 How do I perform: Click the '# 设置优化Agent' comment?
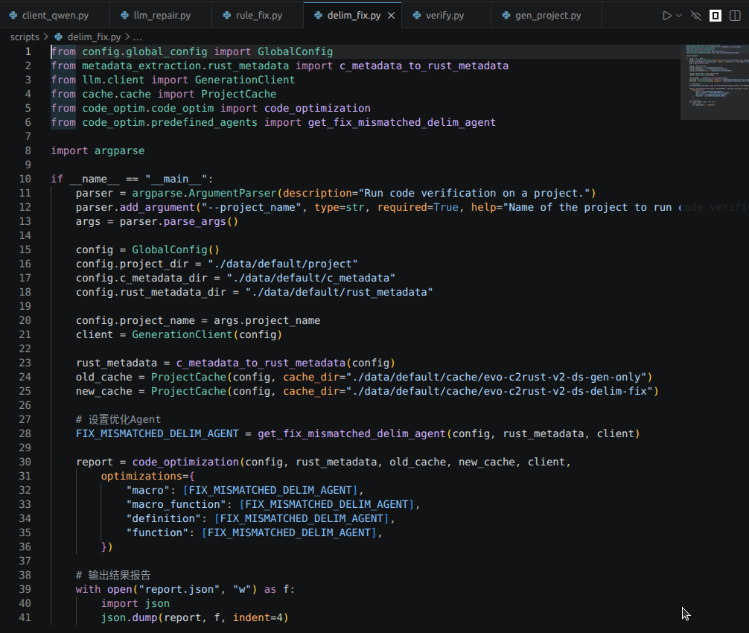pos(118,419)
